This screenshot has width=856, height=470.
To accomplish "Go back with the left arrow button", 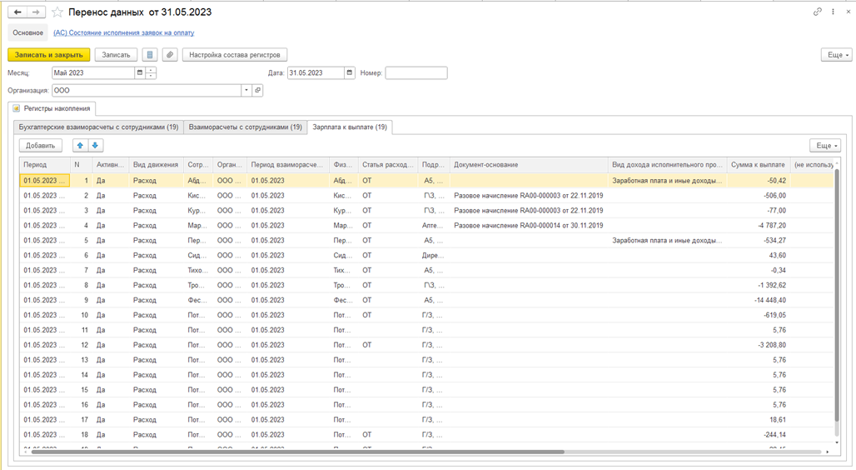I will (x=17, y=12).
